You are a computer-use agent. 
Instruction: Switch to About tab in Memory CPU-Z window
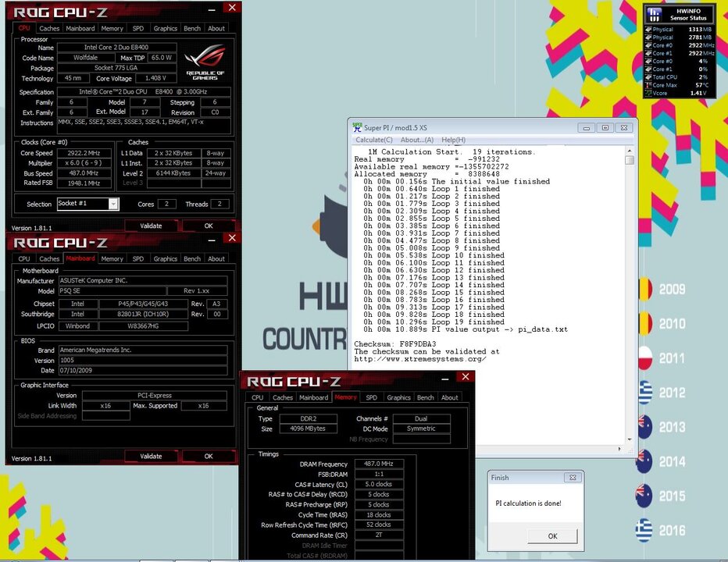(449, 398)
